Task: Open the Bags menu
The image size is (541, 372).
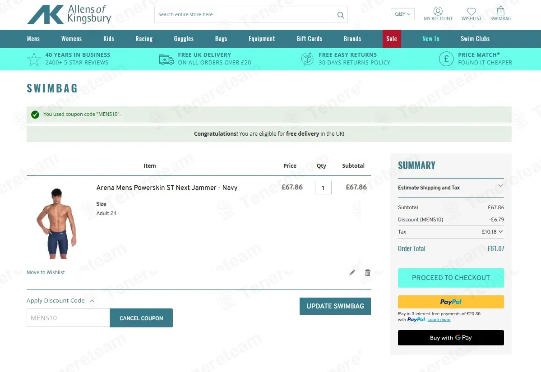Action: (x=221, y=39)
